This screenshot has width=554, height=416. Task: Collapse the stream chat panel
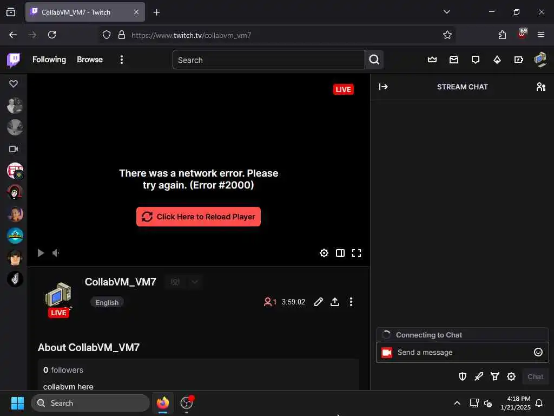[x=384, y=87]
